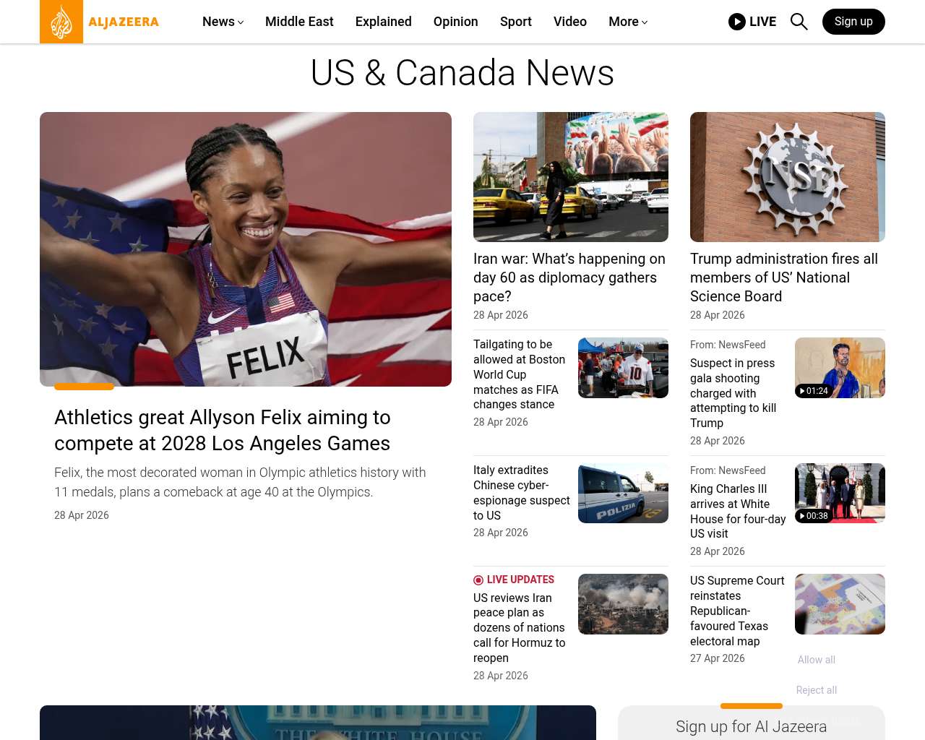The height and width of the screenshot is (740, 925).
Task: Click the LIVE play icon
Action: [x=737, y=22]
